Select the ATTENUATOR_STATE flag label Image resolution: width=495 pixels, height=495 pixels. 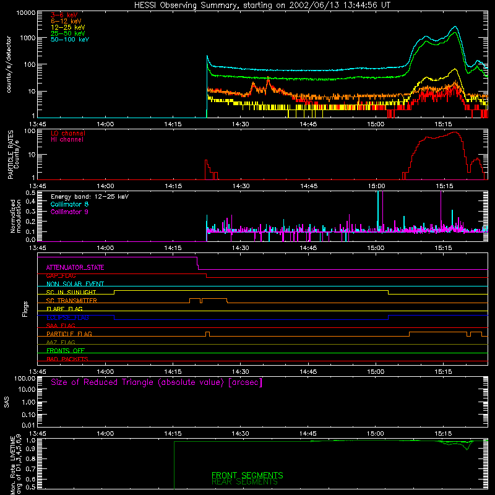tap(75, 268)
